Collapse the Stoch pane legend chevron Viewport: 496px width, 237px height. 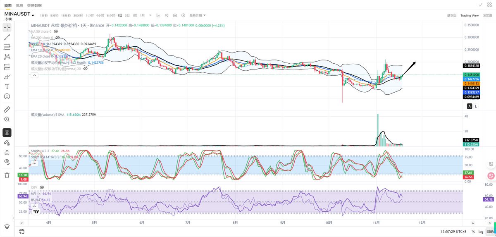tap(35, 163)
